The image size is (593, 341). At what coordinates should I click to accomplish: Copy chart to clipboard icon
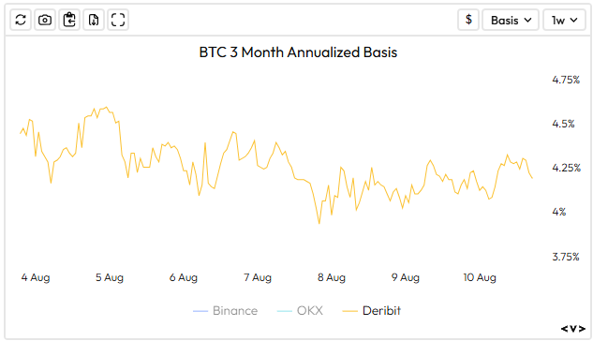point(69,20)
